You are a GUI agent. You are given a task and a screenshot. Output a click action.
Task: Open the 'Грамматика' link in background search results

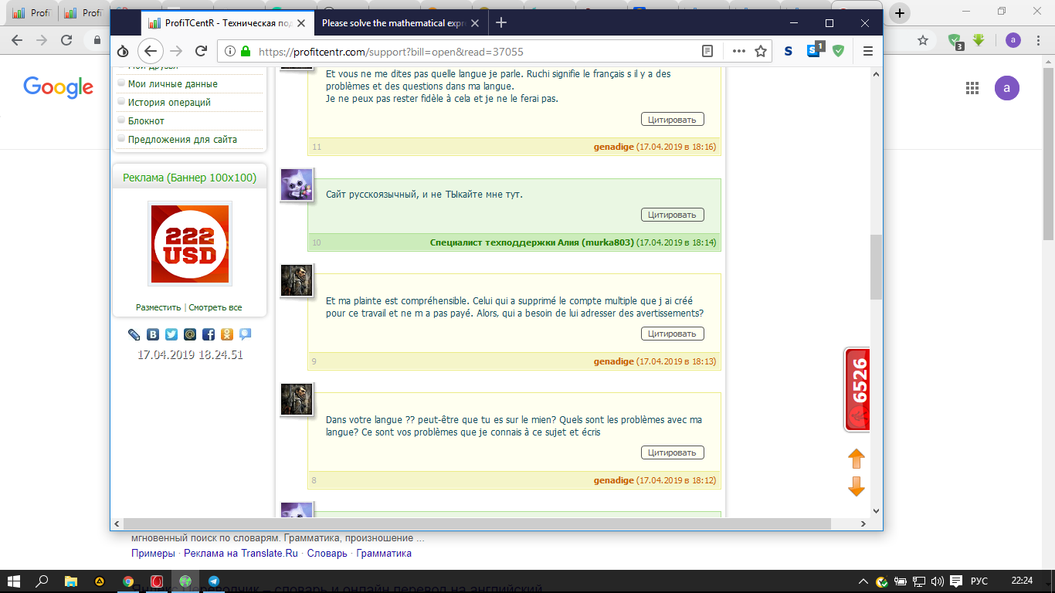(384, 553)
